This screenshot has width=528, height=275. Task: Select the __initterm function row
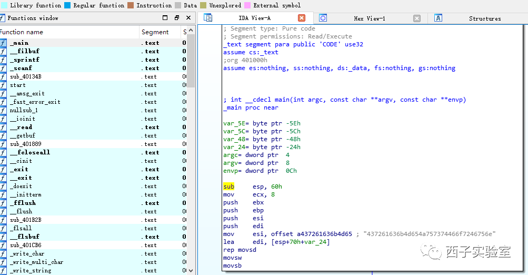[x=94, y=194]
